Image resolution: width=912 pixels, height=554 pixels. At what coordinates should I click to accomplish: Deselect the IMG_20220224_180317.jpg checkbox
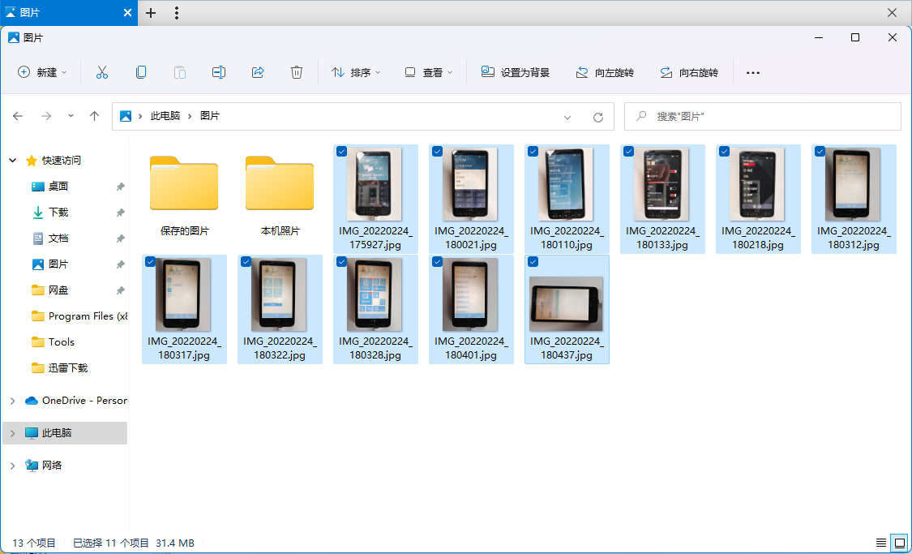[150, 262]
